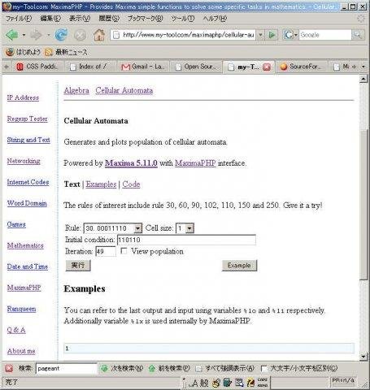Screen dimensions: 370x390
Task: Click the Stop loading icon
Action: (81, 35)
